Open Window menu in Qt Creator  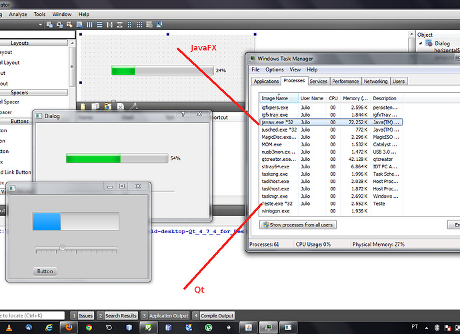coord(62,15)
